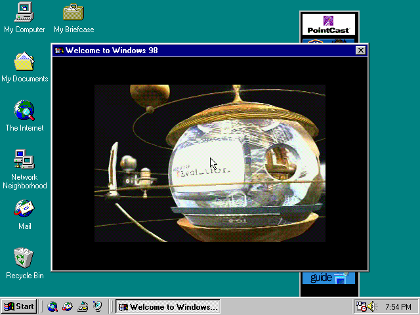Click the 7:54 PM clock

coord(398,306)
